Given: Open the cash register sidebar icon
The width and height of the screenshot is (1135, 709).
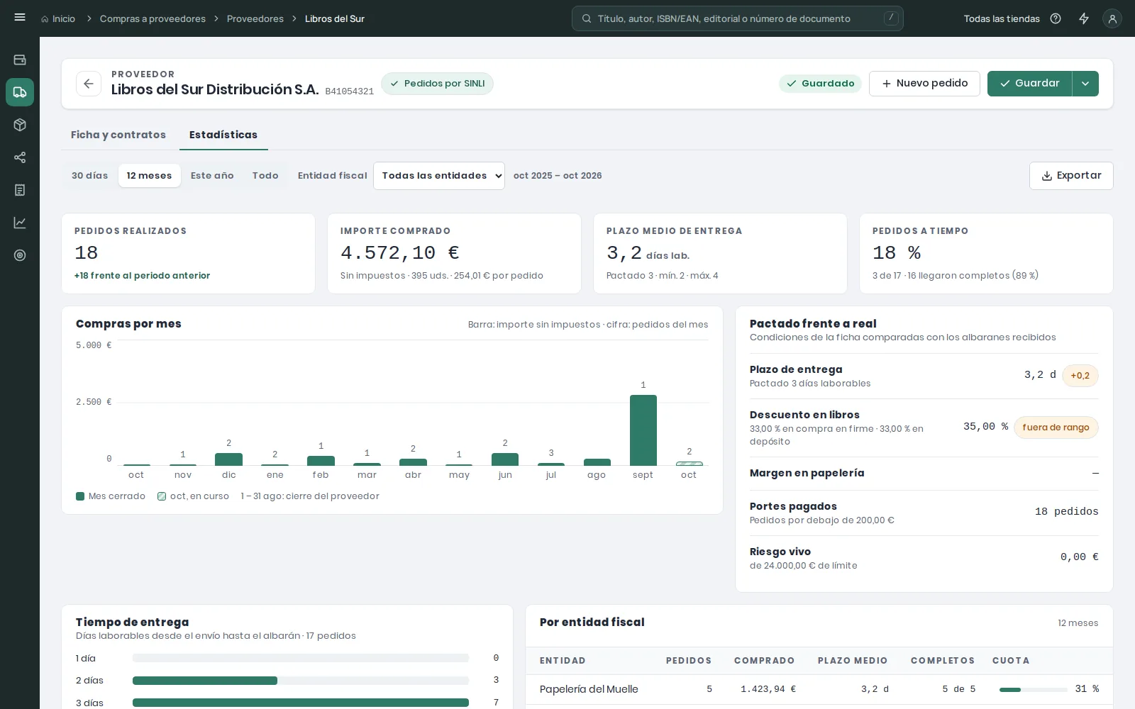Looking at the screenshot, I should point(20,60).
